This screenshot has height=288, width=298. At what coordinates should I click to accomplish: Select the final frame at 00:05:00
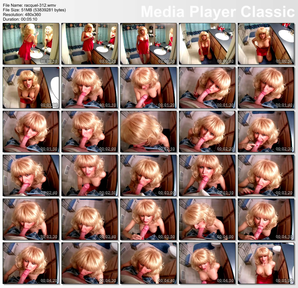(x=266, y=263)
